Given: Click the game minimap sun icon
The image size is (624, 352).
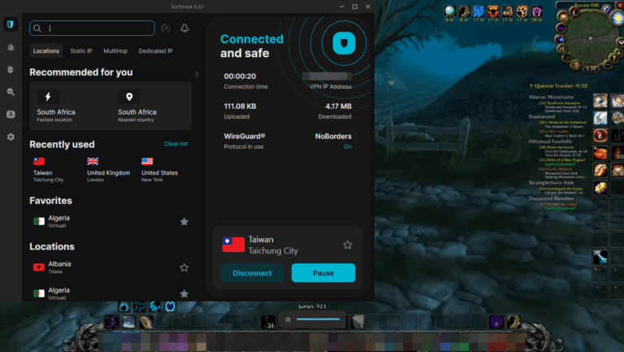Looking at the screenshot, I should tap(617, 18).
